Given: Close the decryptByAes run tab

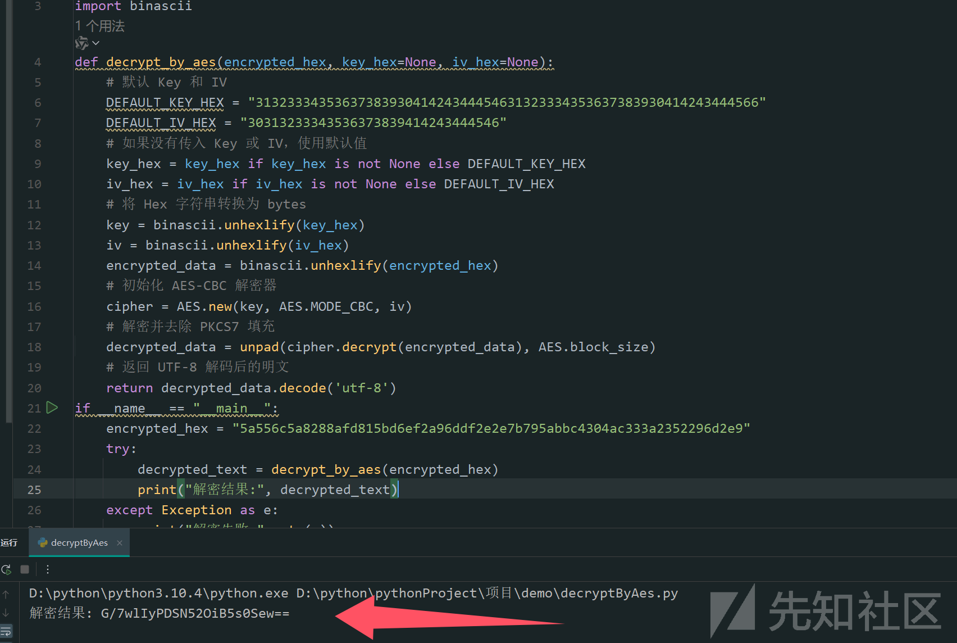Looking at the screenshot, I should click(120, 543).
